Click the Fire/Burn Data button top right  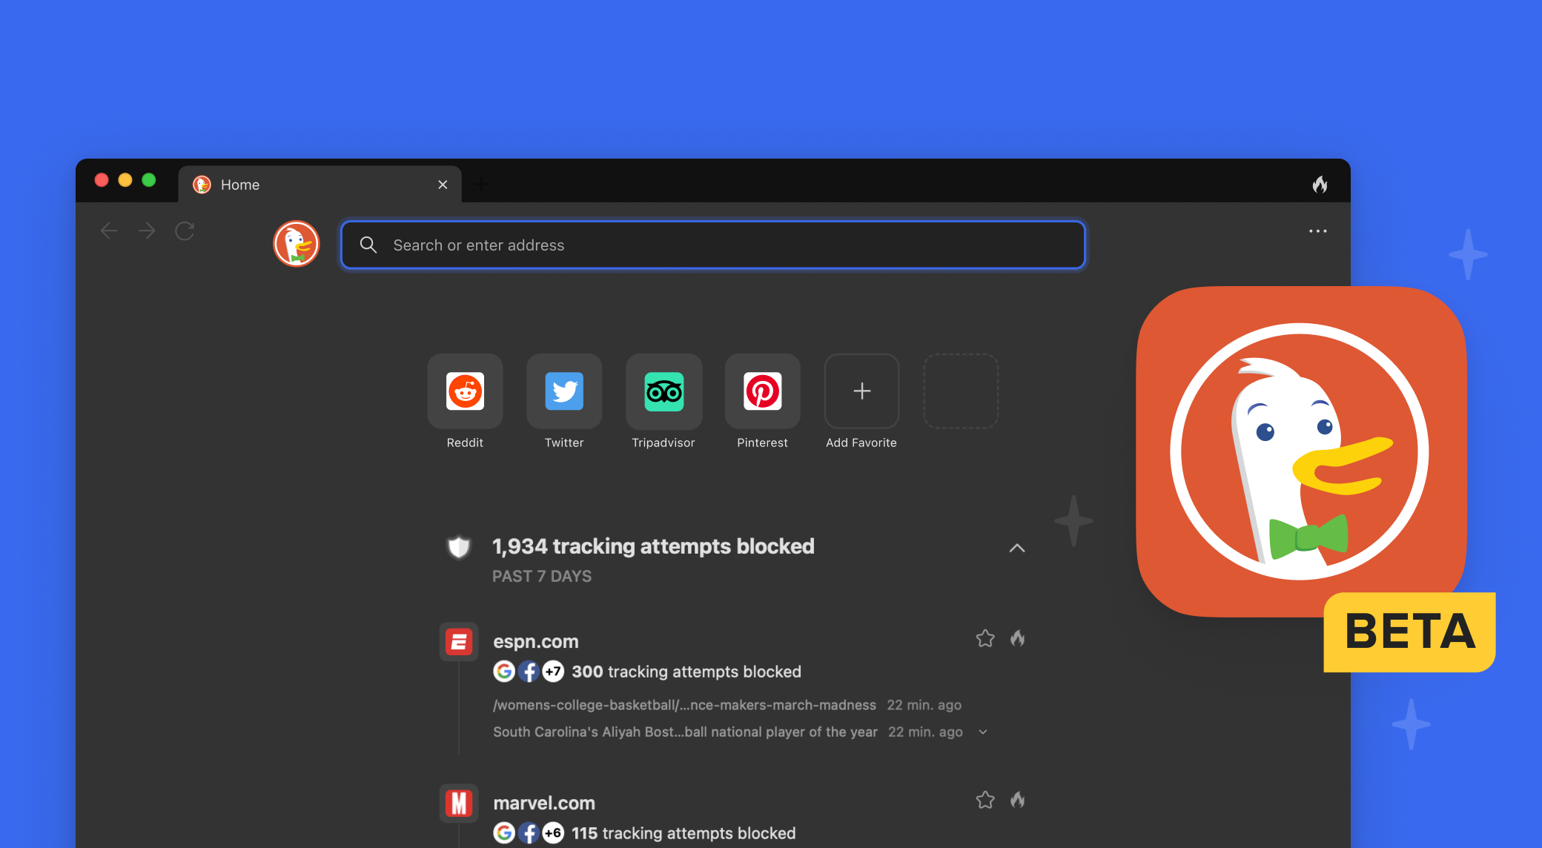click(x=1319, y=184)
